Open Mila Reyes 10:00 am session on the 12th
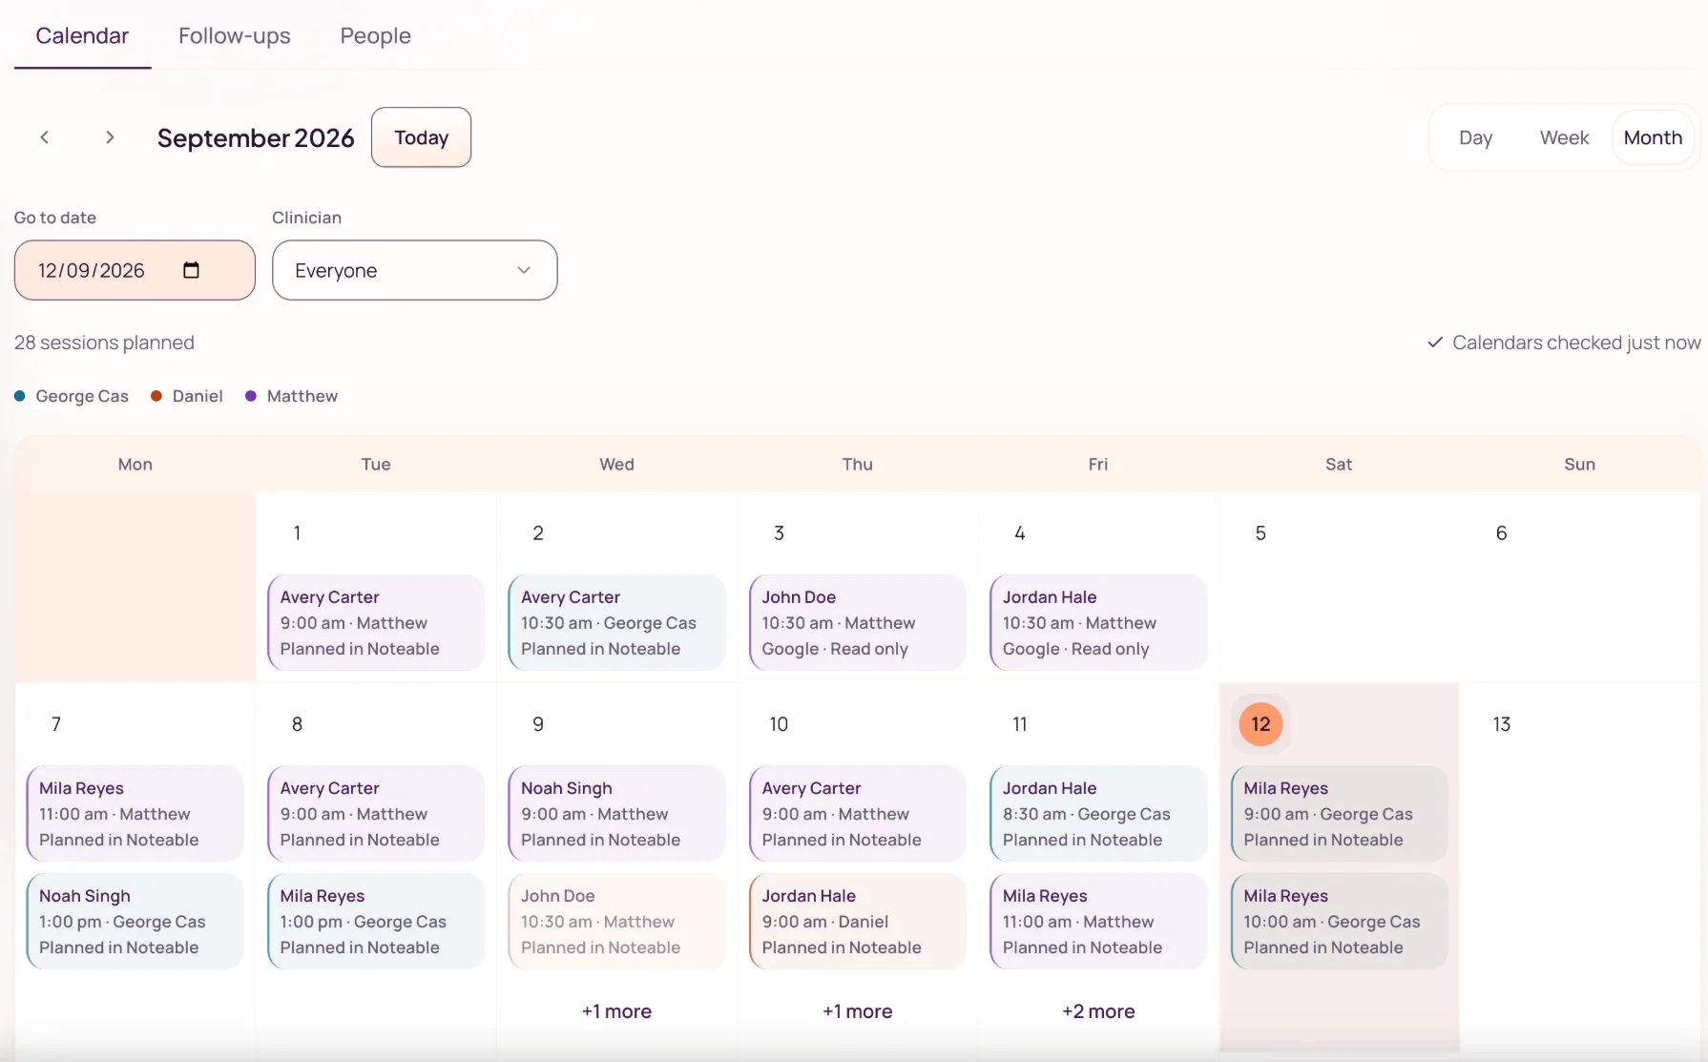1708x1062 pixels. (x=1340, y=922)
